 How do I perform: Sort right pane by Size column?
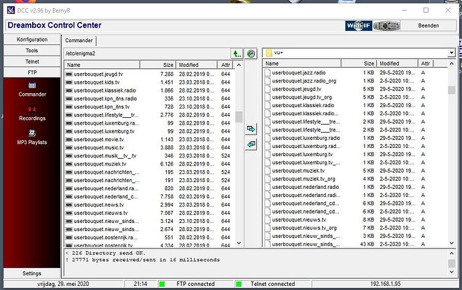359,64
